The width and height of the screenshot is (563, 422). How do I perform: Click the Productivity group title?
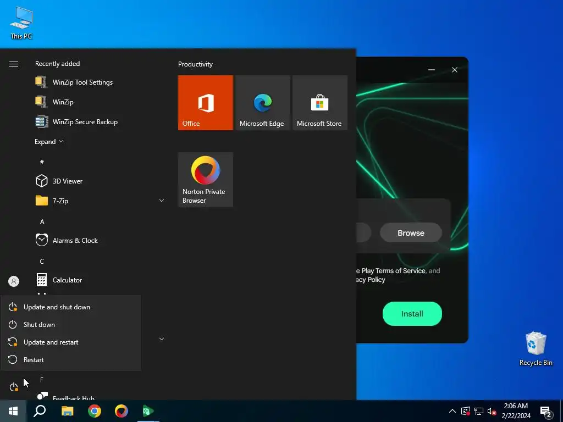tap(195, 64)
